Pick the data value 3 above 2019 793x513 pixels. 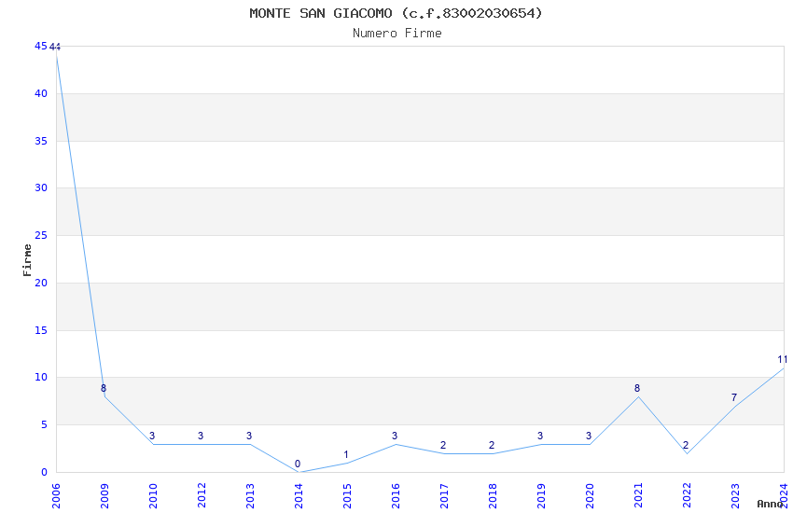(540, 437)
